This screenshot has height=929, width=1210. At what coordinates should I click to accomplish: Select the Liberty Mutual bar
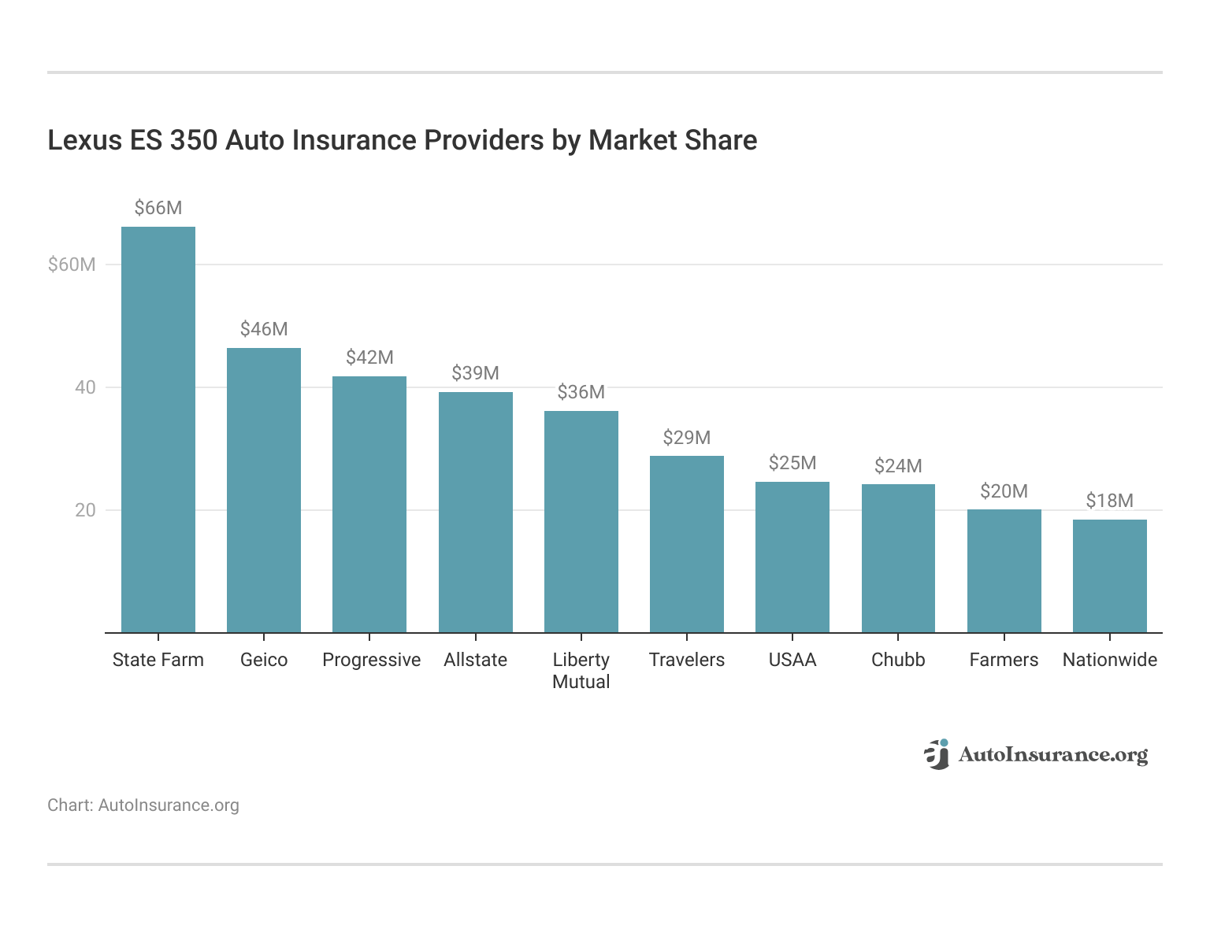coord(581,522)
